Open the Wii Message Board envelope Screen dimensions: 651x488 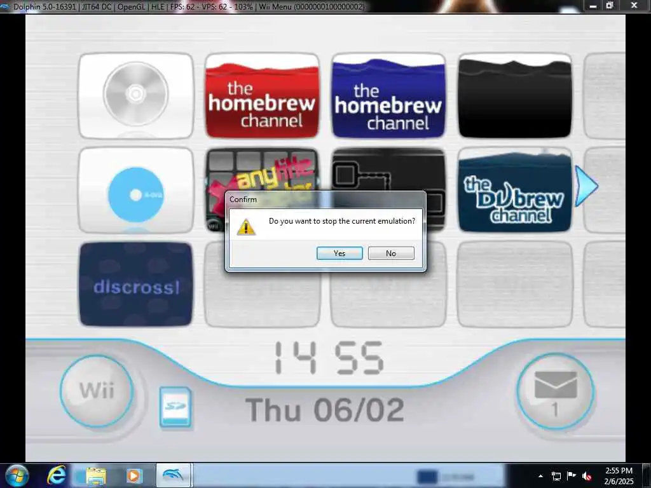(556, 392)
